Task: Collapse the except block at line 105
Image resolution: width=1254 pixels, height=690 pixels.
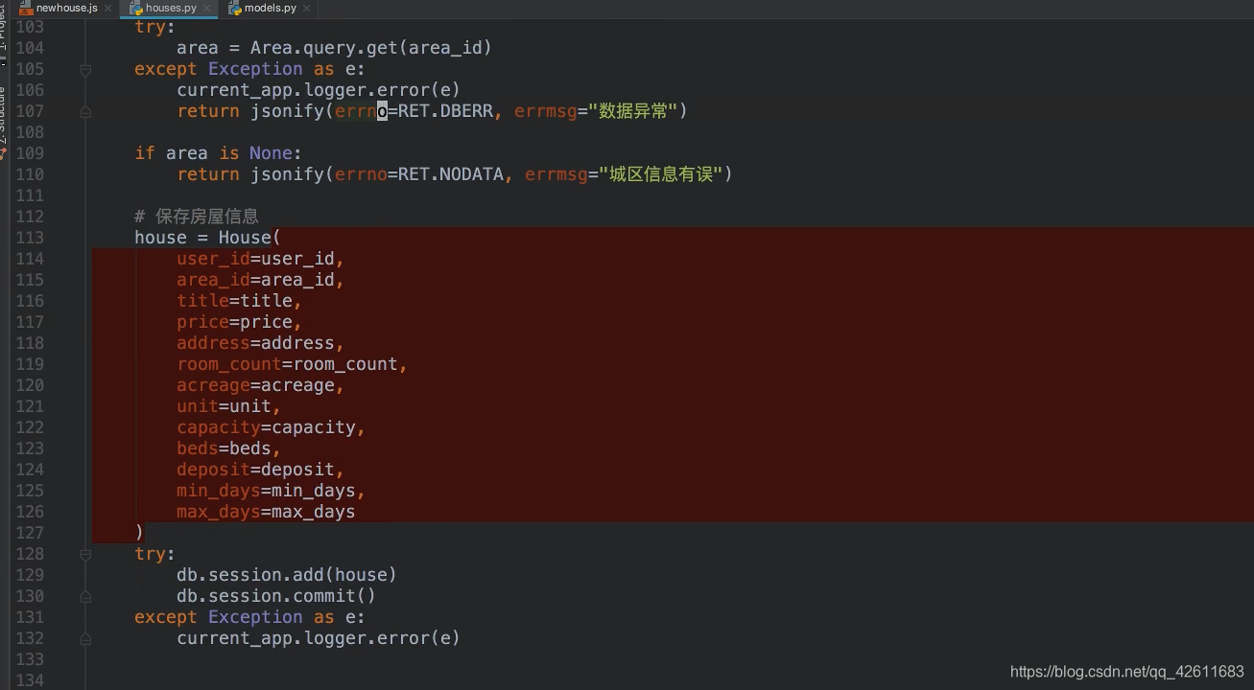Action: coord(85,69)
